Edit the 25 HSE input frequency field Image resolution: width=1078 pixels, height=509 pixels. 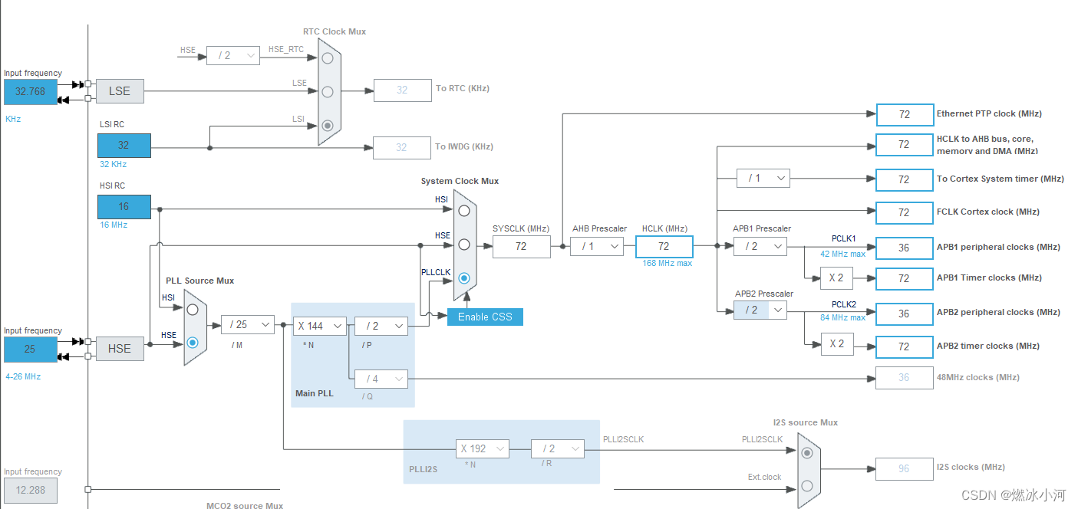[x=31, y=349]
